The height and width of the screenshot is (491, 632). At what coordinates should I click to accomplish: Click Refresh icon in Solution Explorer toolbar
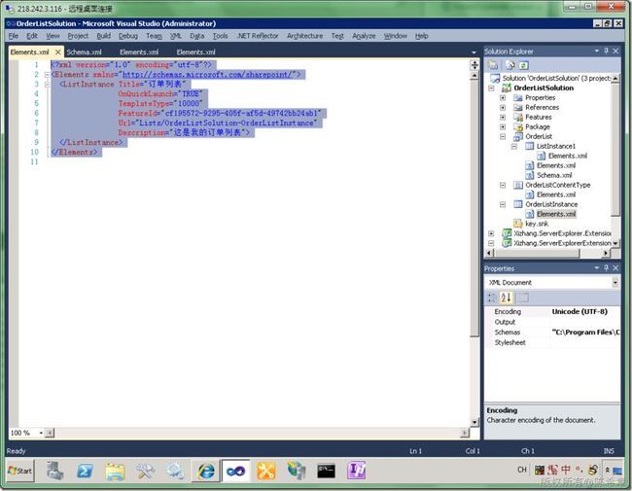pyautogui.click(x=523, y=65)
